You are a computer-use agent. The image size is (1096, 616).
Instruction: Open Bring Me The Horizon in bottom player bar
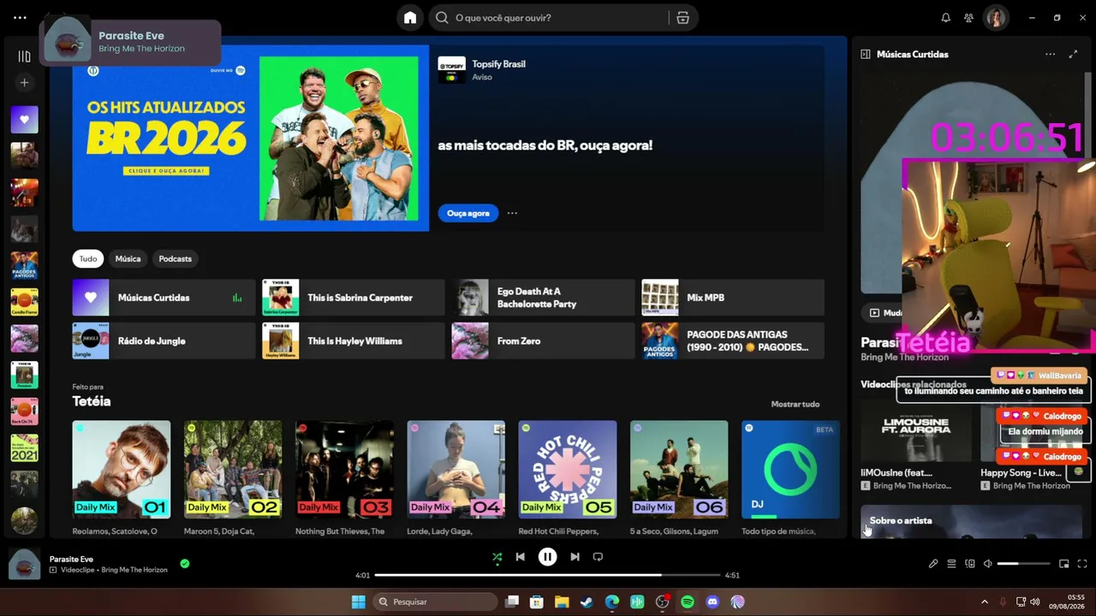click(x=134, y=570)
